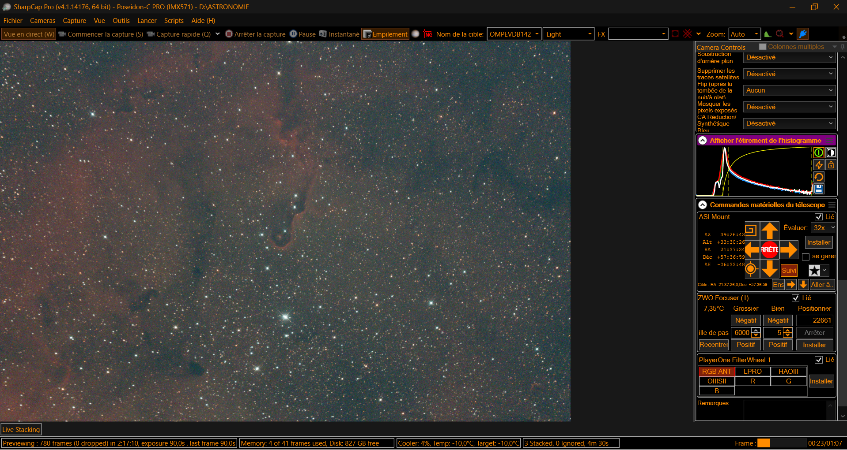Viewport: 847px width, 450px height.
Task: Open the Fichier menu
Action: coord(13,21)
